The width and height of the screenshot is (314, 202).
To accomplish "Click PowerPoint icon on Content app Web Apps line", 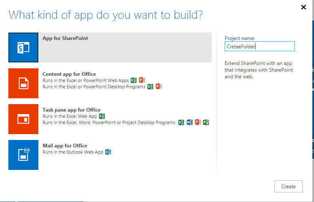I will (x=142, y=80).
